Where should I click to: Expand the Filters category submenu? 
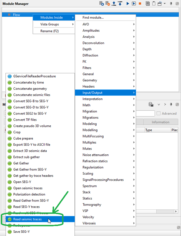tap(105, 68)
